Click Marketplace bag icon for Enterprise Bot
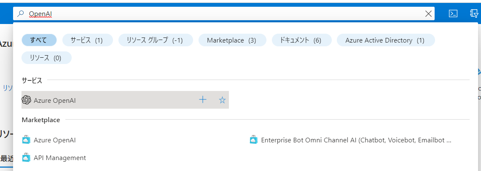 pyautogui.click(x=254, y=140)
